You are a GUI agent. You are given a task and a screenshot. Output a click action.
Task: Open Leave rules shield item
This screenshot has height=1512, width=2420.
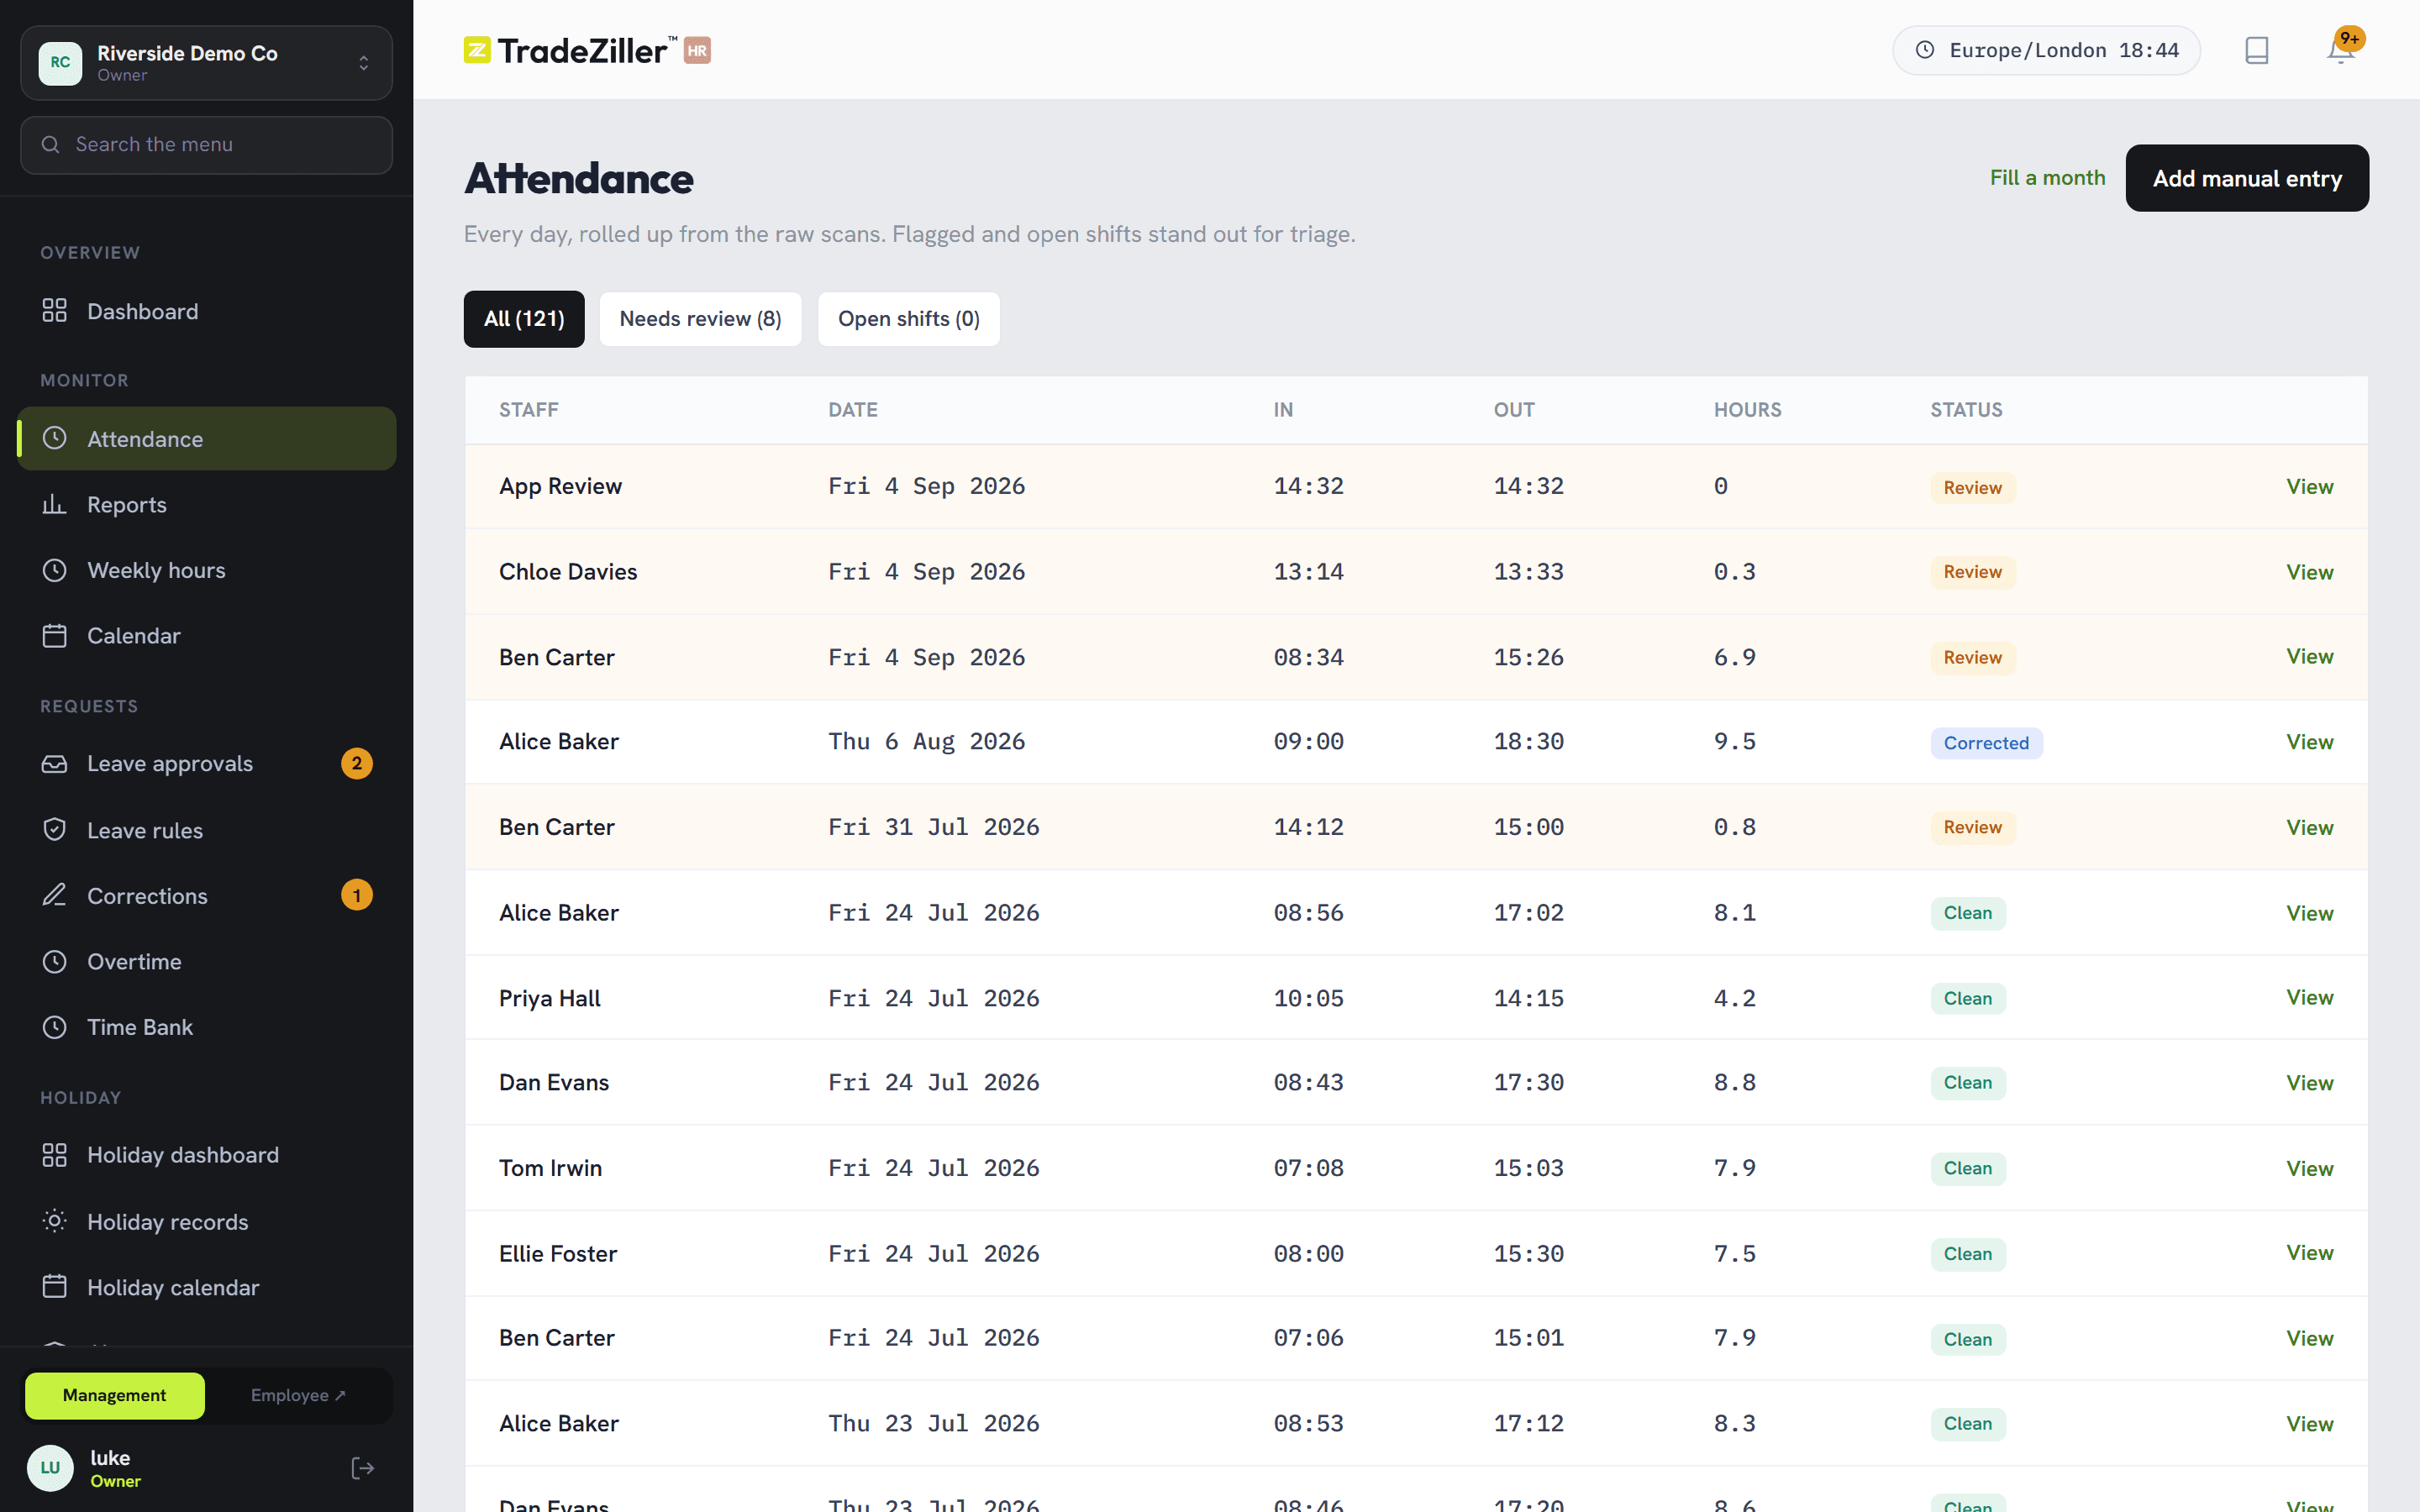point(207,830)
